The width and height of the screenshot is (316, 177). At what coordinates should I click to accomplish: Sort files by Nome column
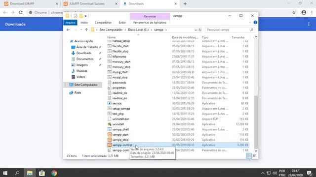[x=111, y=37]
